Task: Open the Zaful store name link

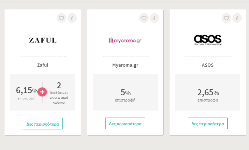Action: point(43,65)
